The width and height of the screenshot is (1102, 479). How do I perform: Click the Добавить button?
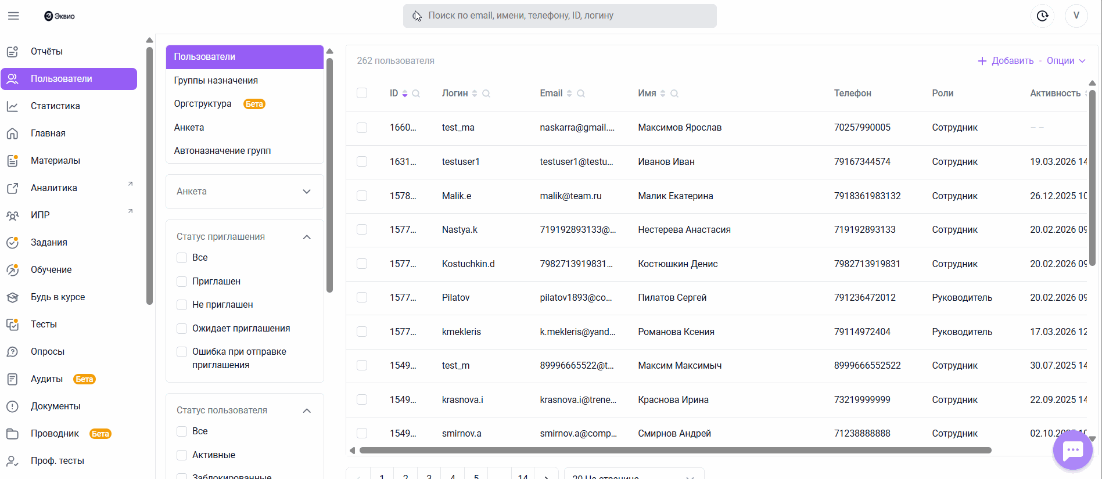[1006, 61]
